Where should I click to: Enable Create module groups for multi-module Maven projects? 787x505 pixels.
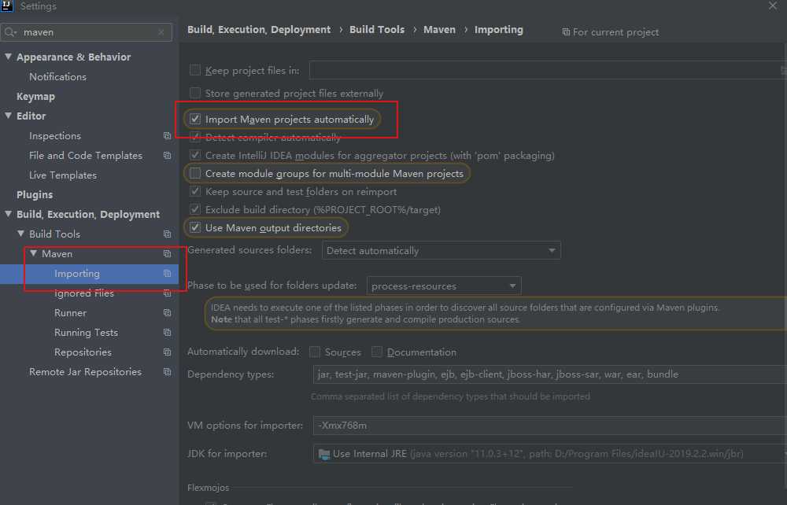click(x=194, y=173)
